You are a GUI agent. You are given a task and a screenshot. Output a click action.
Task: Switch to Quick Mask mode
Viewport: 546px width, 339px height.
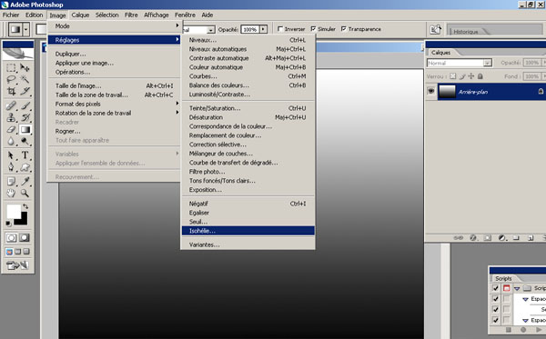[x=25, y=238]
